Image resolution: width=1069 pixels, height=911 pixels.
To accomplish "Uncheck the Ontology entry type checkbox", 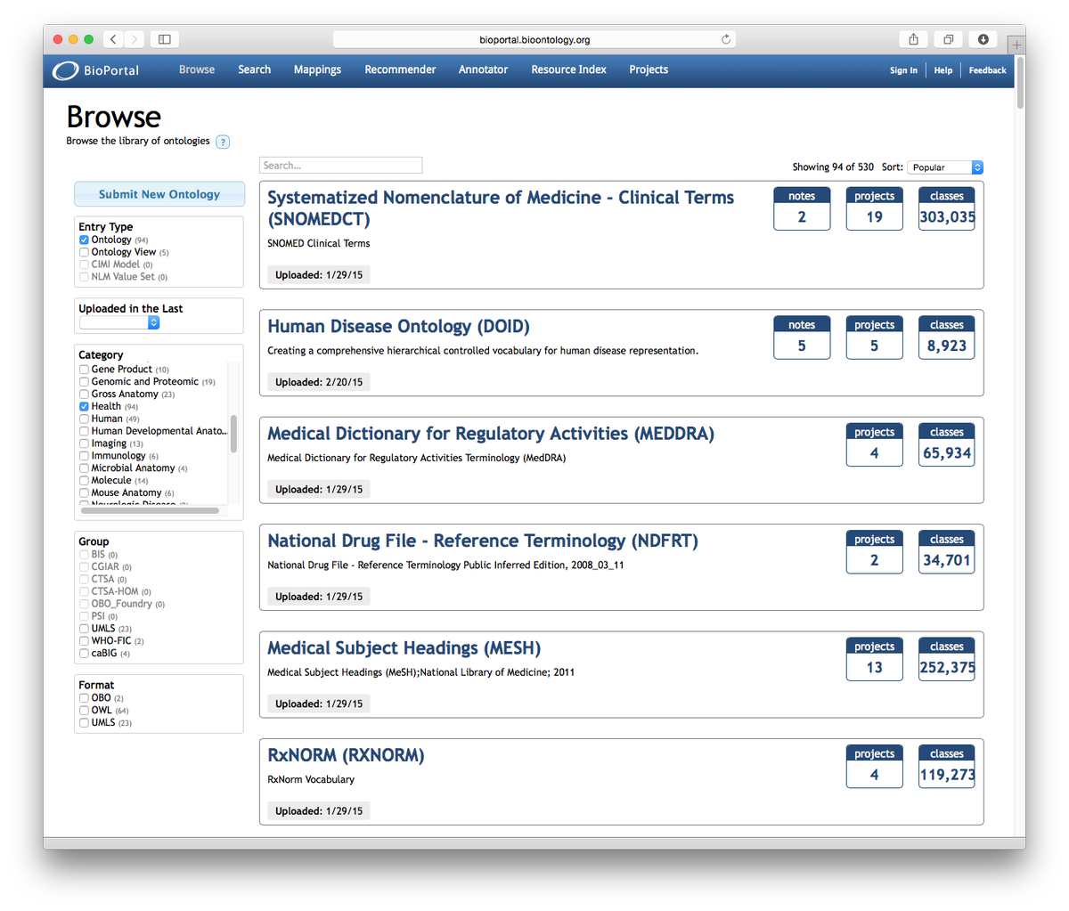I will point(84,240).
